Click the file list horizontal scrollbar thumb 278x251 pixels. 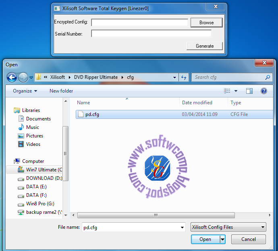pos(156,215)
